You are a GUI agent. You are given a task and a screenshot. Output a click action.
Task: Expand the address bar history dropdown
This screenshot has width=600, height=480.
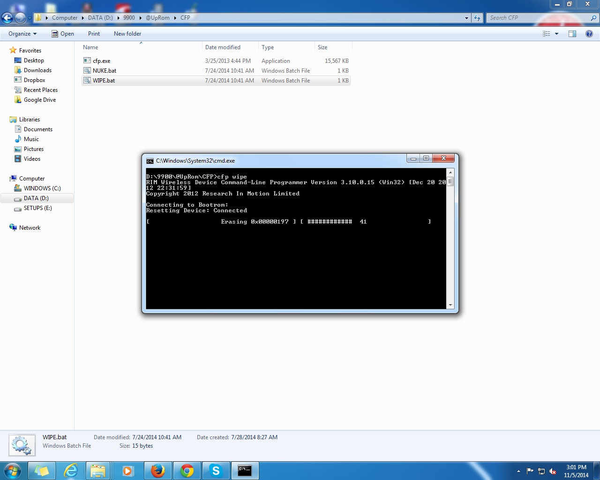(466, 18)
